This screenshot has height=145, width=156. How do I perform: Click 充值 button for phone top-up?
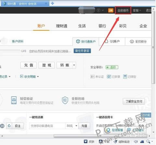click(x=84, y=126)
